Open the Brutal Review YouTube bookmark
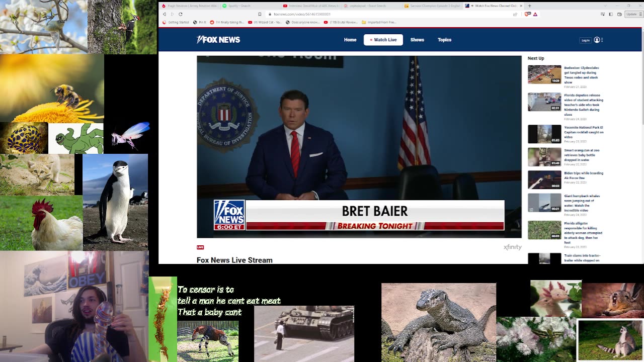The width and height of the screenshot is (644, 362). click(341, 22)
